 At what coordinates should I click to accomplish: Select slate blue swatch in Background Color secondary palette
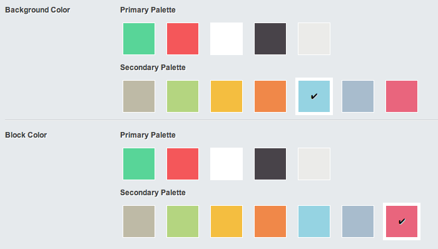358,96
